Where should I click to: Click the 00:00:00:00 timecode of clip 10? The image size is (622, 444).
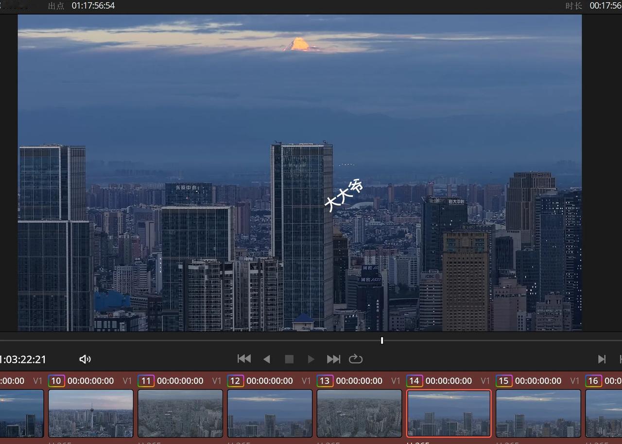90,381
